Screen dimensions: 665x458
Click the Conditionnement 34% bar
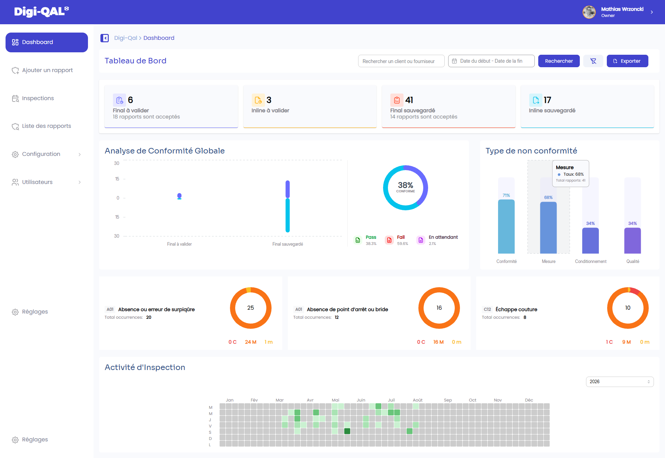(591, 240)
